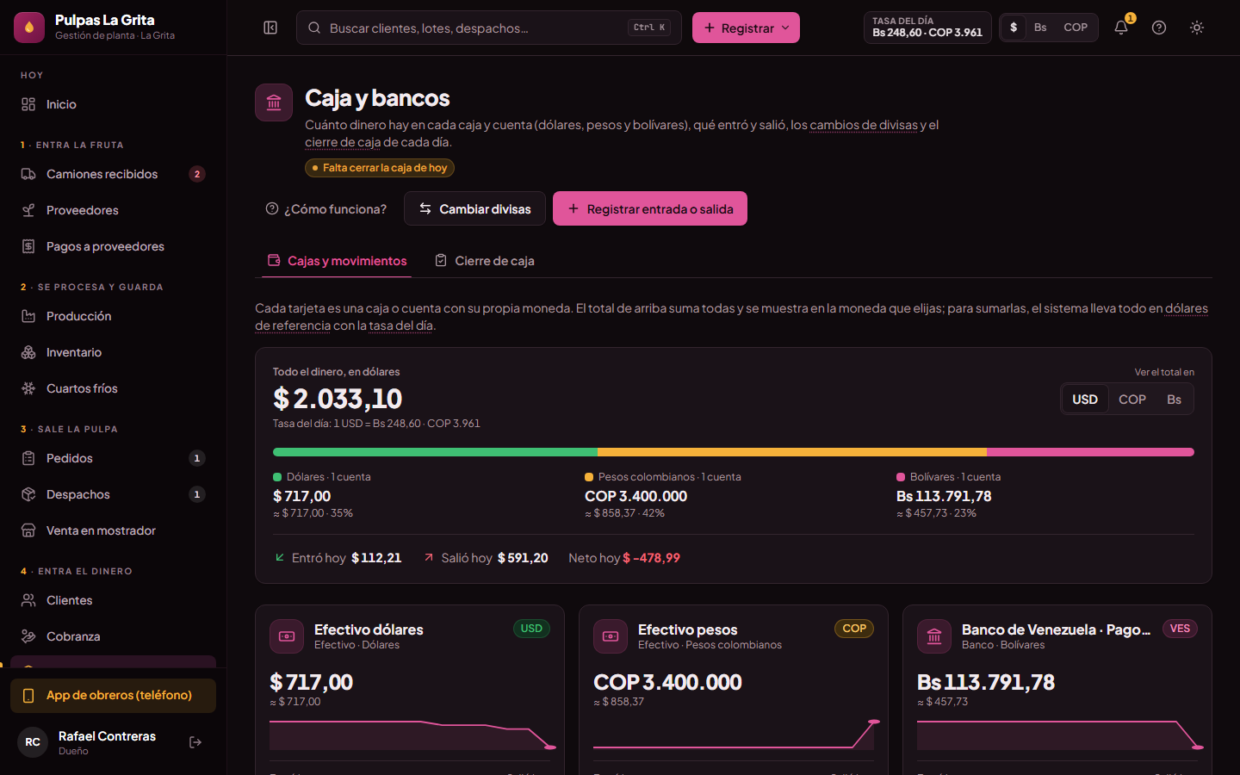Open the help question-mark icon in top bar
This screenshot has height=775, width=1240.
[1159, 28]
